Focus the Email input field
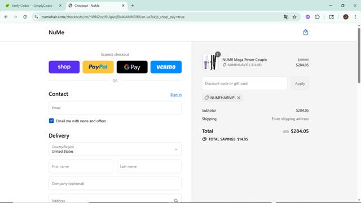Image resolution: width=361 pixels, height=203 pixels. [x=115, y=108]
